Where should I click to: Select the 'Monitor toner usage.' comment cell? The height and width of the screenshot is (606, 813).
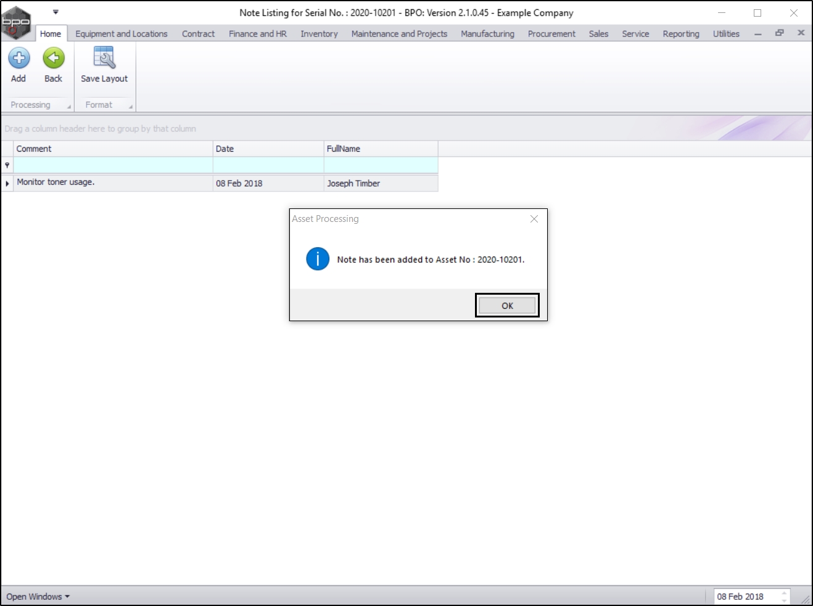pyautogui.click(x=113, y=183)
